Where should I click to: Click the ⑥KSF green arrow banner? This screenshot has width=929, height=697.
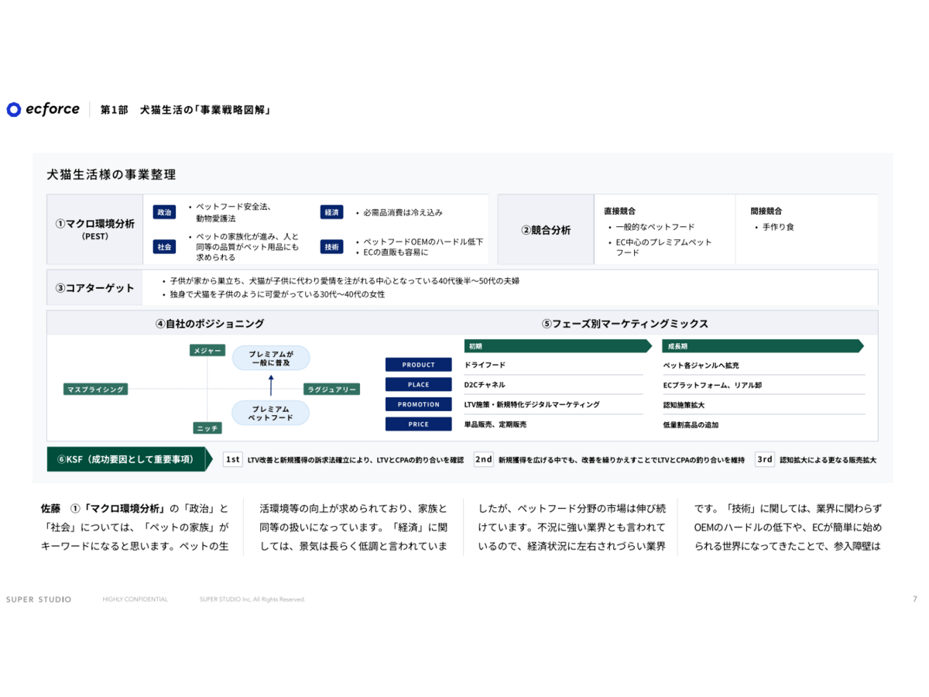[128, 459]
